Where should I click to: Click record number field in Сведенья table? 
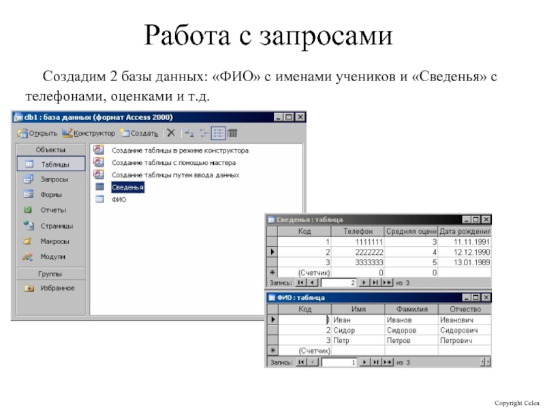(x=339, y=282)
